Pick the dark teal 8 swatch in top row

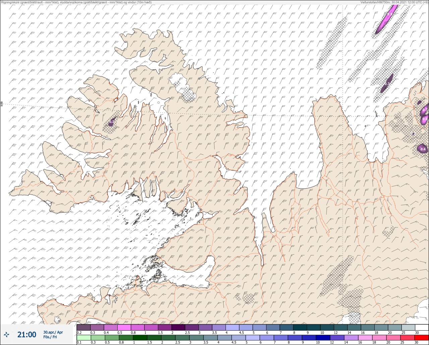pyautogui.click(x=300, y=327)
